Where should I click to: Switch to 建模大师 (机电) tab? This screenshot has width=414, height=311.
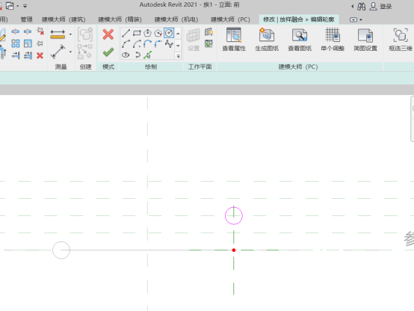click(x=176, y=19)
